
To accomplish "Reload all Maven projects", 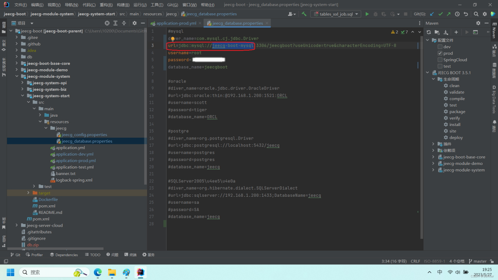I will coord(429,32).
